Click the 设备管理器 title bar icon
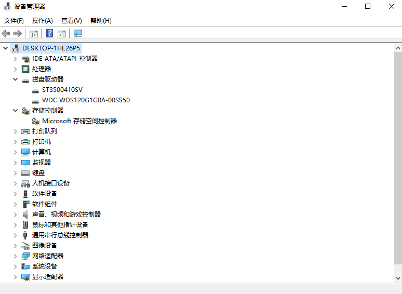This screenshot has width=402, height=294. (7, 6)
